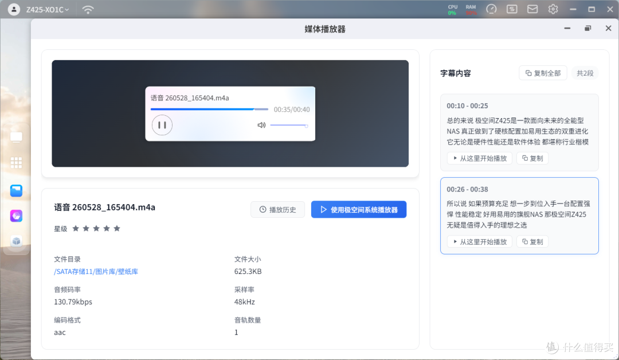Image resolution: width=619 pixels, height=360 pixels.
Task: Click the aac codec format value
Action: [60, 332]
